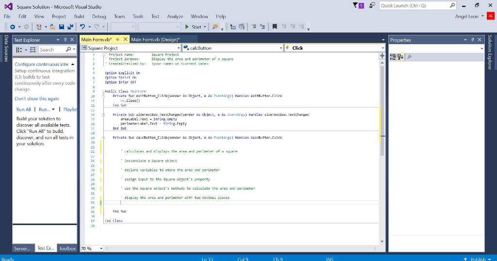This screenshot has height=261, width=497.
Task: Toggle auto hide pin on Test Explorer
Action: tap(65, 40)
